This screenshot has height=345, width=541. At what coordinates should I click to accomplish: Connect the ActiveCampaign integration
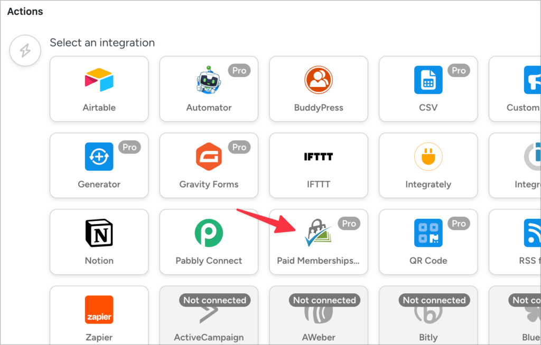point(209,315)
